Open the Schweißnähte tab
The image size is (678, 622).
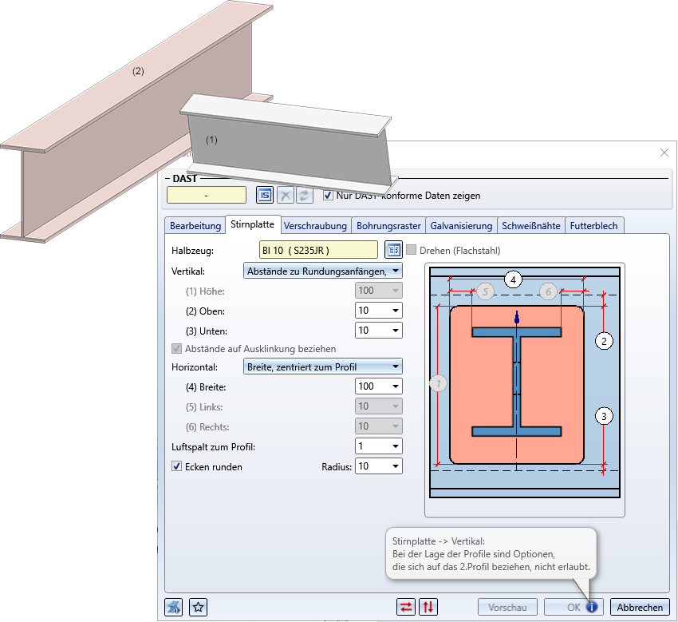(531, 226)
